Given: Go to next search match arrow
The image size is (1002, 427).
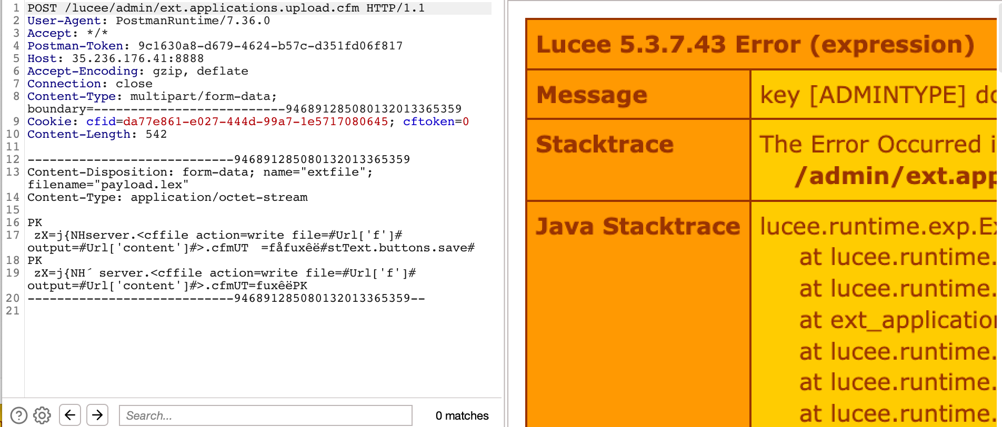Looking at the screenshot, I should point(97,415).
